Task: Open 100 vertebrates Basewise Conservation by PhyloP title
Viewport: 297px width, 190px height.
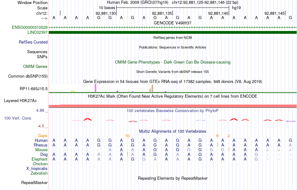Action: [x=173, y=110]
